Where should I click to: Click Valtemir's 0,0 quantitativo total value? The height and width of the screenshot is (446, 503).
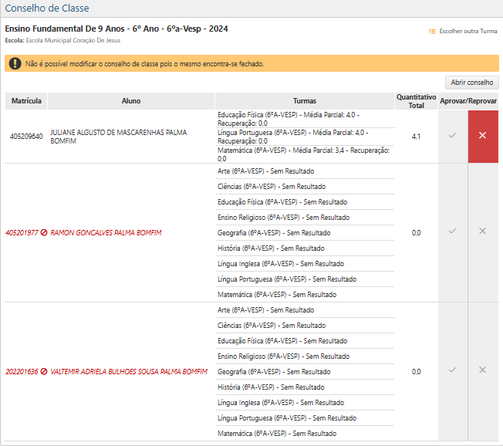pos(416,372)
